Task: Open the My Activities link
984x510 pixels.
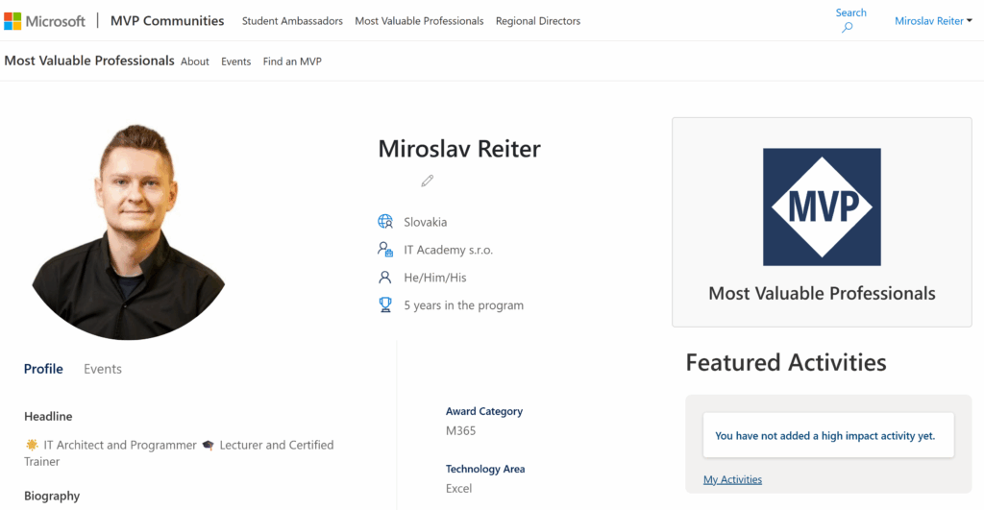Action: click(x=732, y=479)
